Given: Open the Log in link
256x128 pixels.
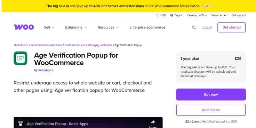Looking at the screenshot, I should click(207, 28).
